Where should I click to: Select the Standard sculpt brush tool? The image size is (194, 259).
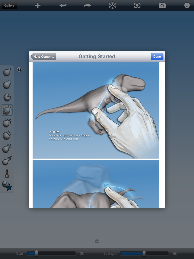[7, 72]
